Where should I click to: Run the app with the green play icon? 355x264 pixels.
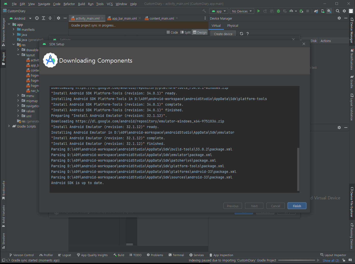[x=259, y=11]
